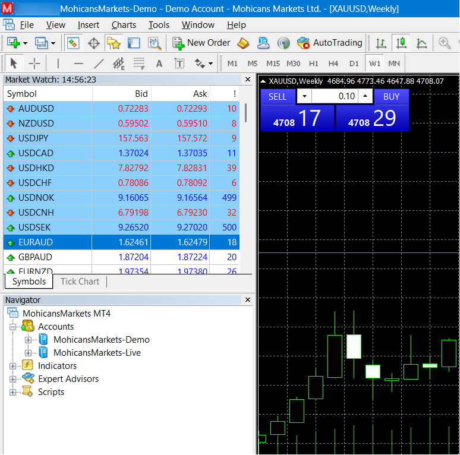
Task: Expand the Indicators tree node
Action: (x=12, y=366)
